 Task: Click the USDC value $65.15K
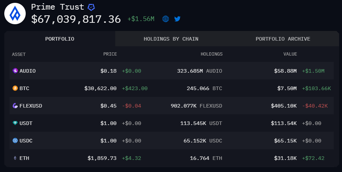[x=285, y=141]
